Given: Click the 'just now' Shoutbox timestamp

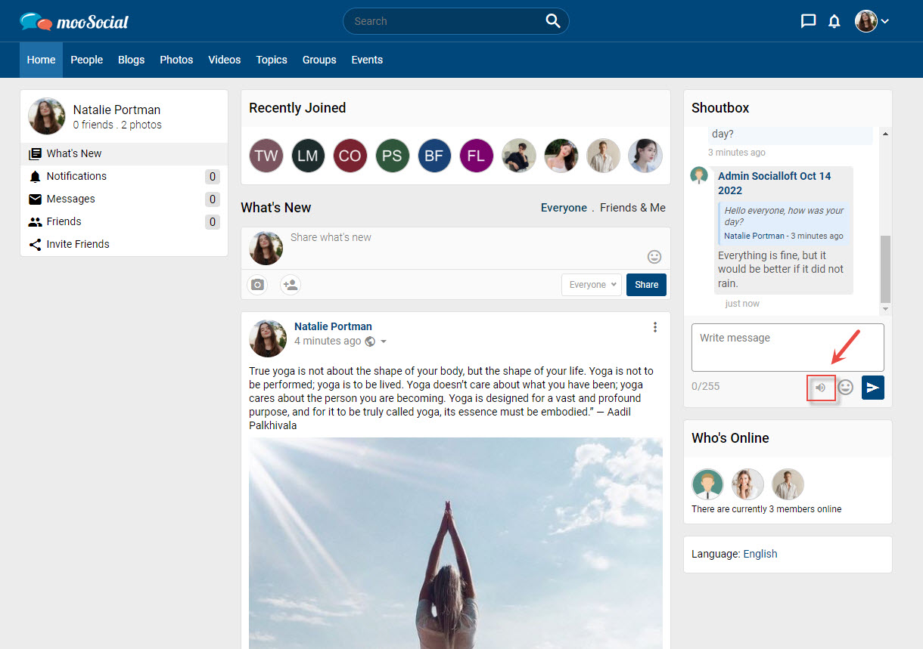Looking at the screenshot, I should (742, 304).
